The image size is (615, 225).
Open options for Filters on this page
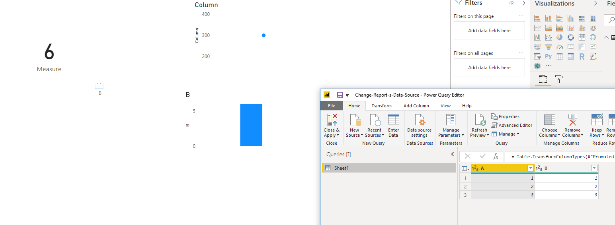pyautogui.click(x=521, y=16)
